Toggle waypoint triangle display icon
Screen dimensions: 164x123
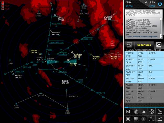point(144,111)
